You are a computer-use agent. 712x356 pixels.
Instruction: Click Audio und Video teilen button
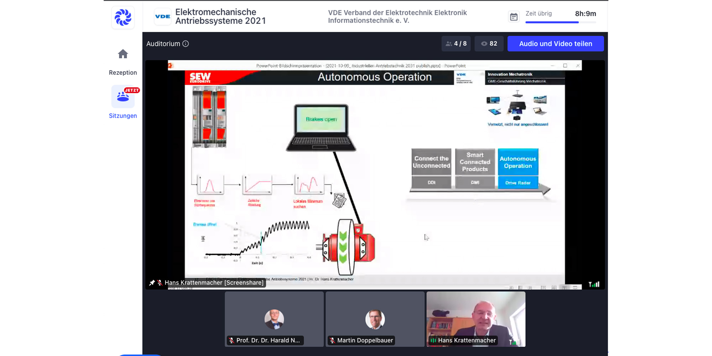pos(555,43)
